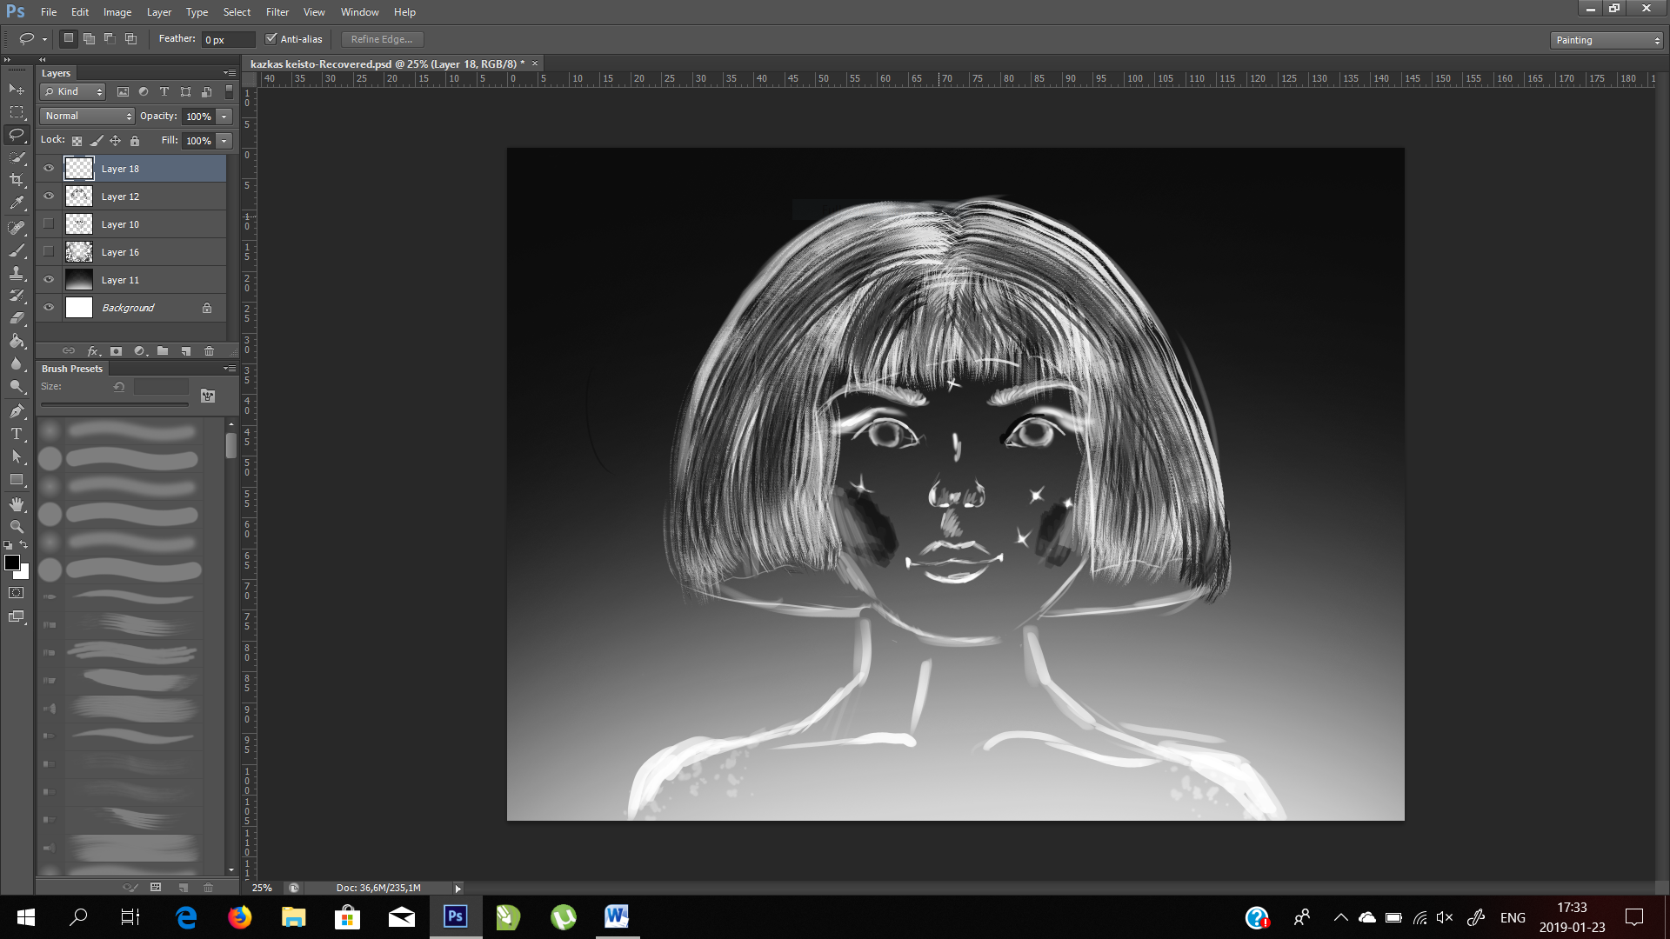Viewport: 1670px width, 939px height.
Task: Show Layer 10 via visibility box
Action: [49, 224]
